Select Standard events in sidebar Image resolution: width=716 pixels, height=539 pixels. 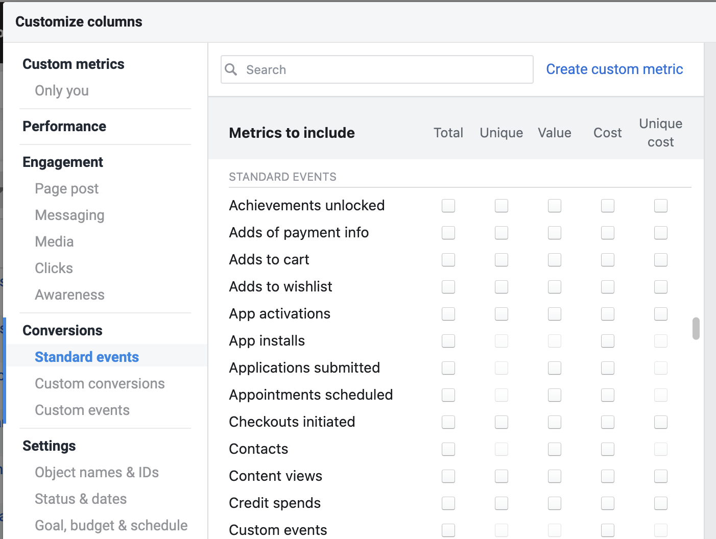click(87, 357)
